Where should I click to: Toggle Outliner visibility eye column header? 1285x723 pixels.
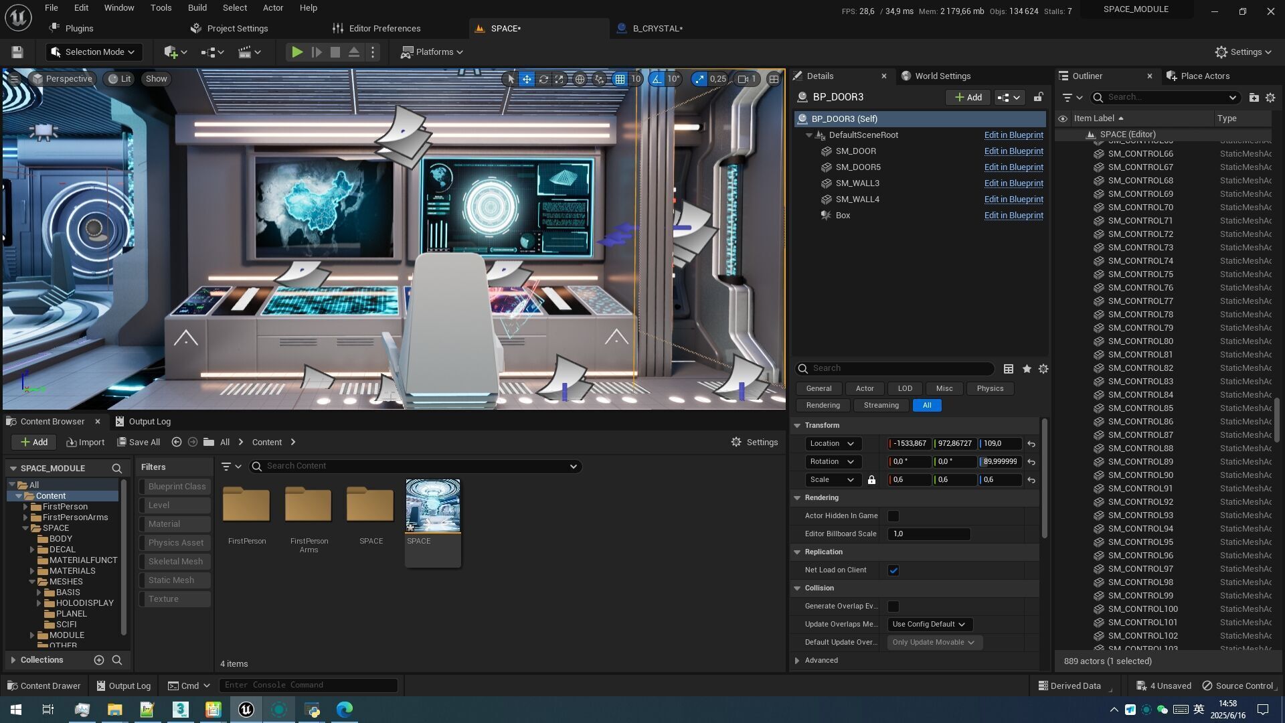1062,118
